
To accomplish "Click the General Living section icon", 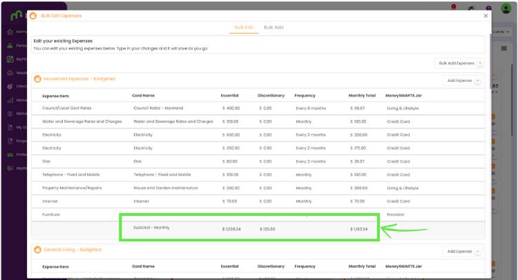I will coord(38,250).
